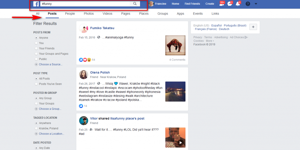
Task: Open the Kraków night photo thumbnail
Action: click(175, 91)
